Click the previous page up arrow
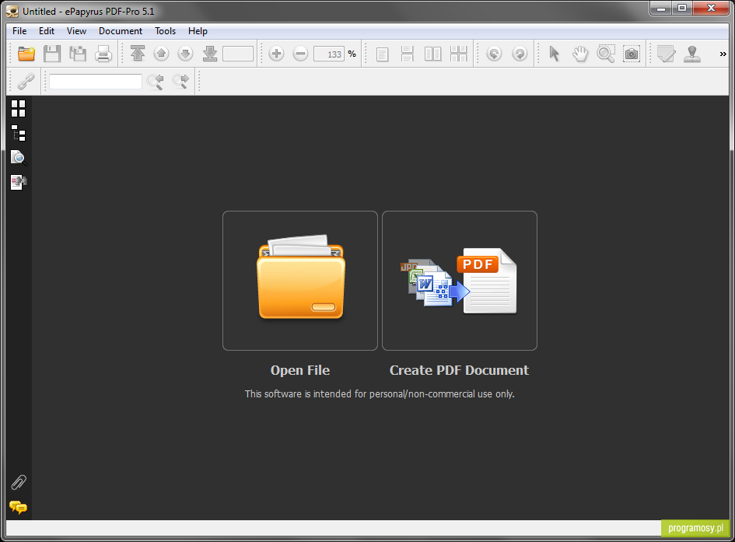 (x=161, y=54)
